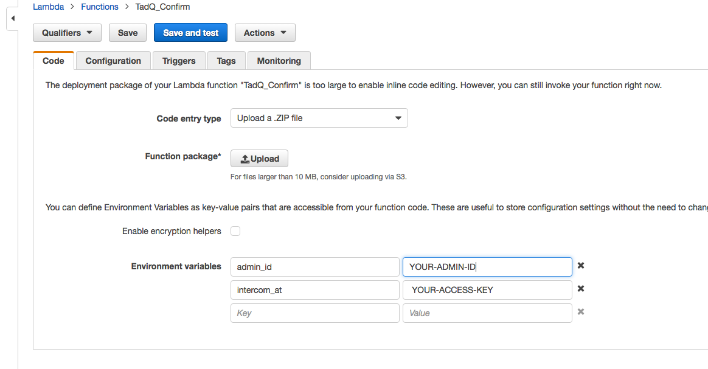Click the empty Key input field
This screenshot has height=369, width=708.
click(x=314, y=312)
